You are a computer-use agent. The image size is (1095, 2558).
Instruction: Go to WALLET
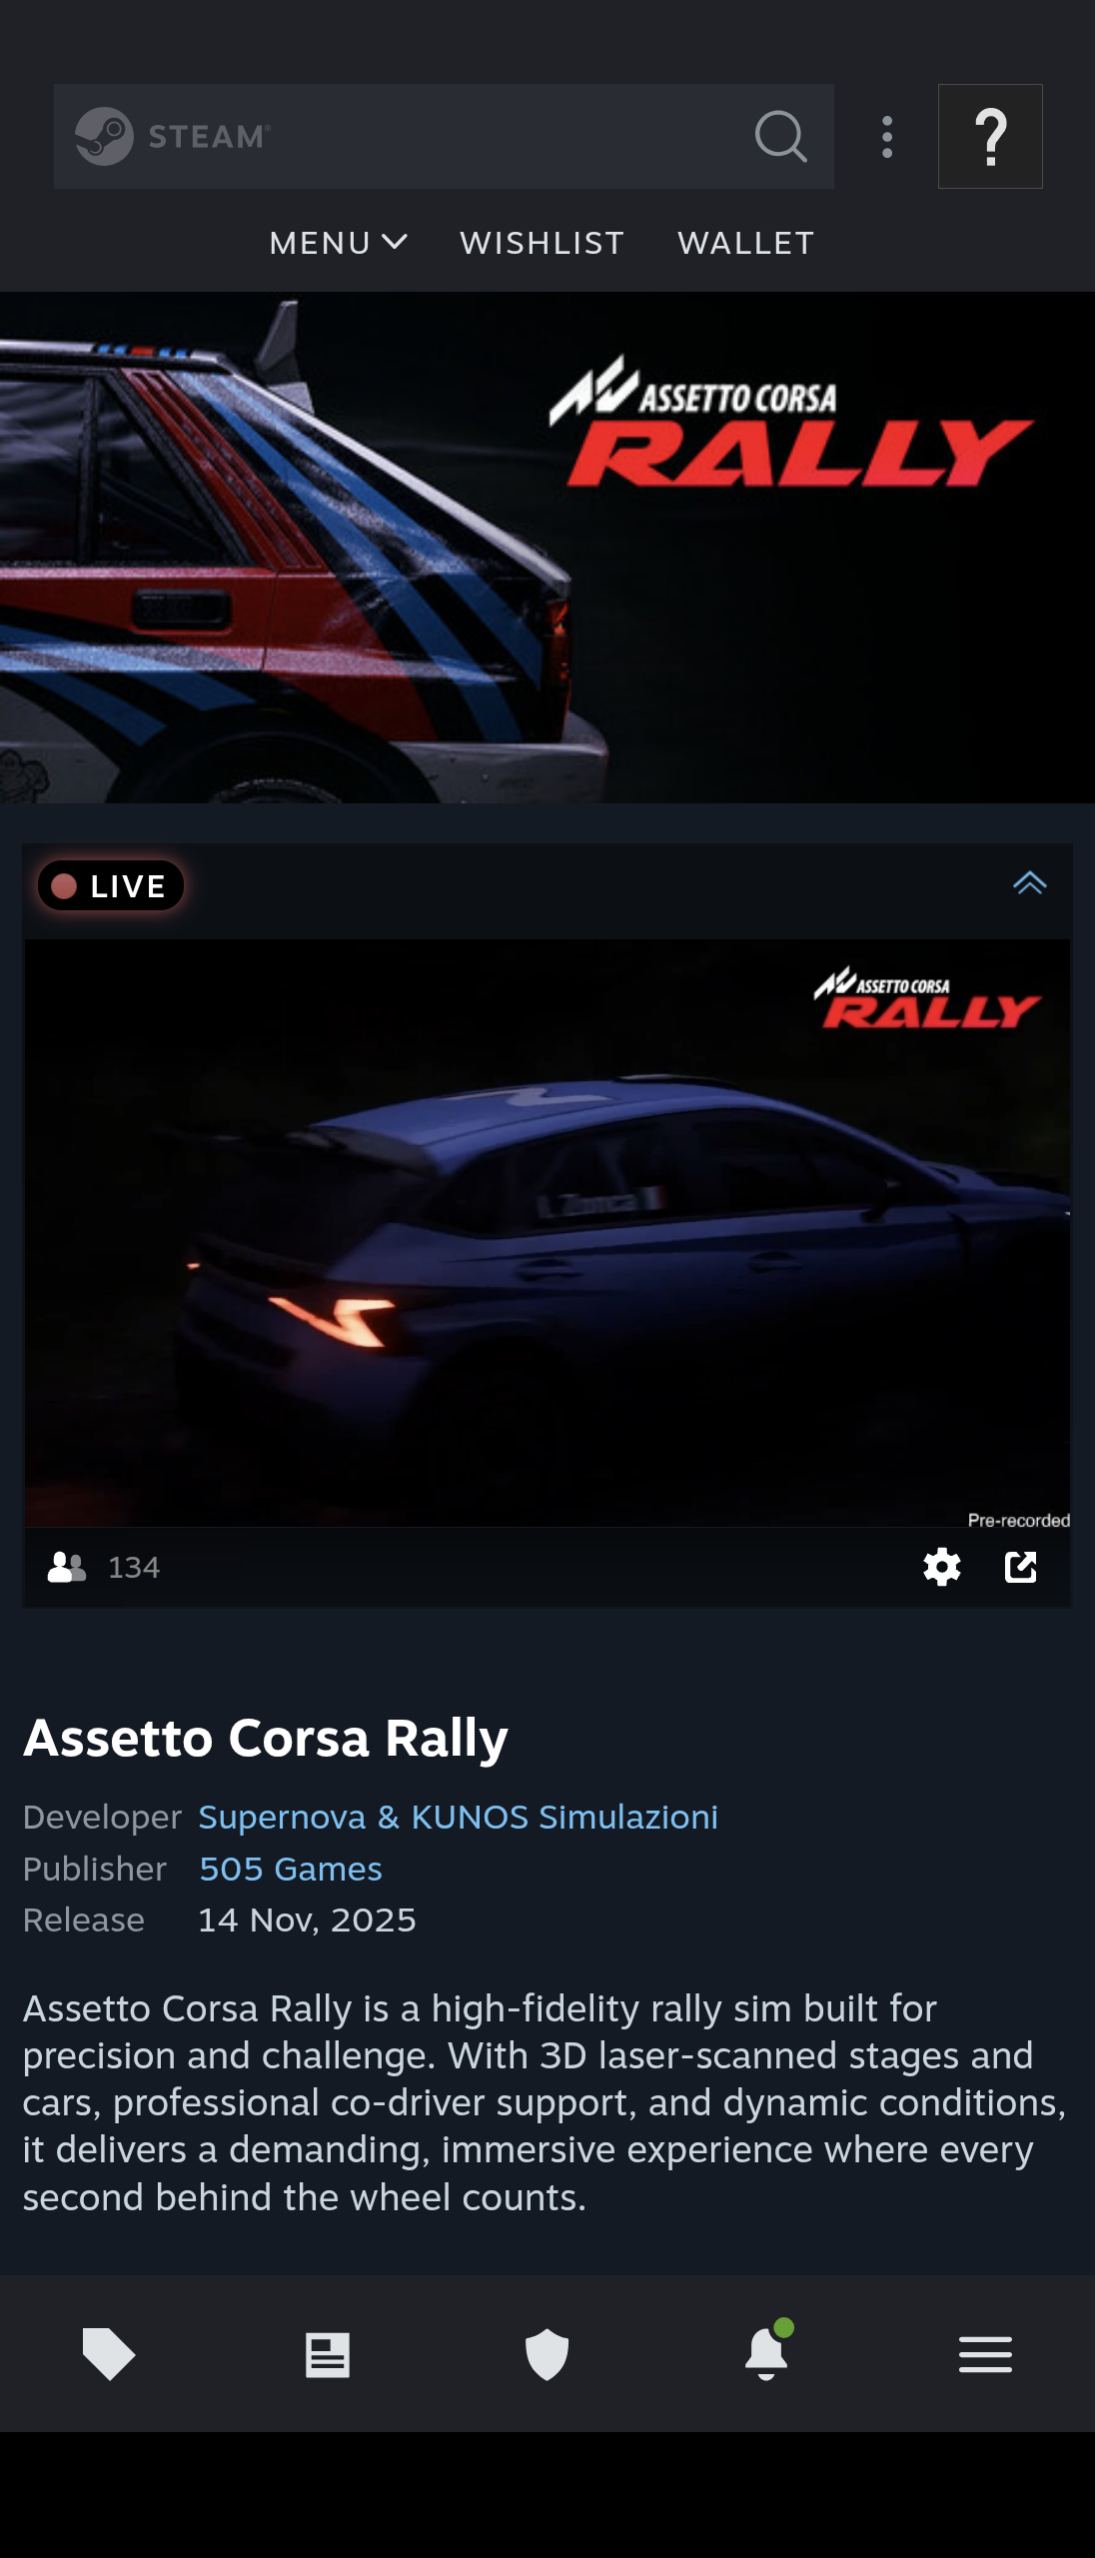[x=745, y=243]
